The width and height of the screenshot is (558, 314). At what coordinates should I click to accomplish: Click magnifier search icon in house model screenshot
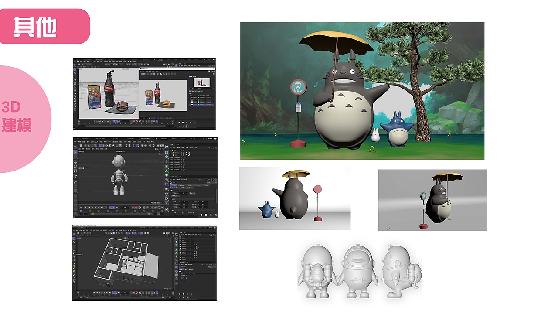74,234
